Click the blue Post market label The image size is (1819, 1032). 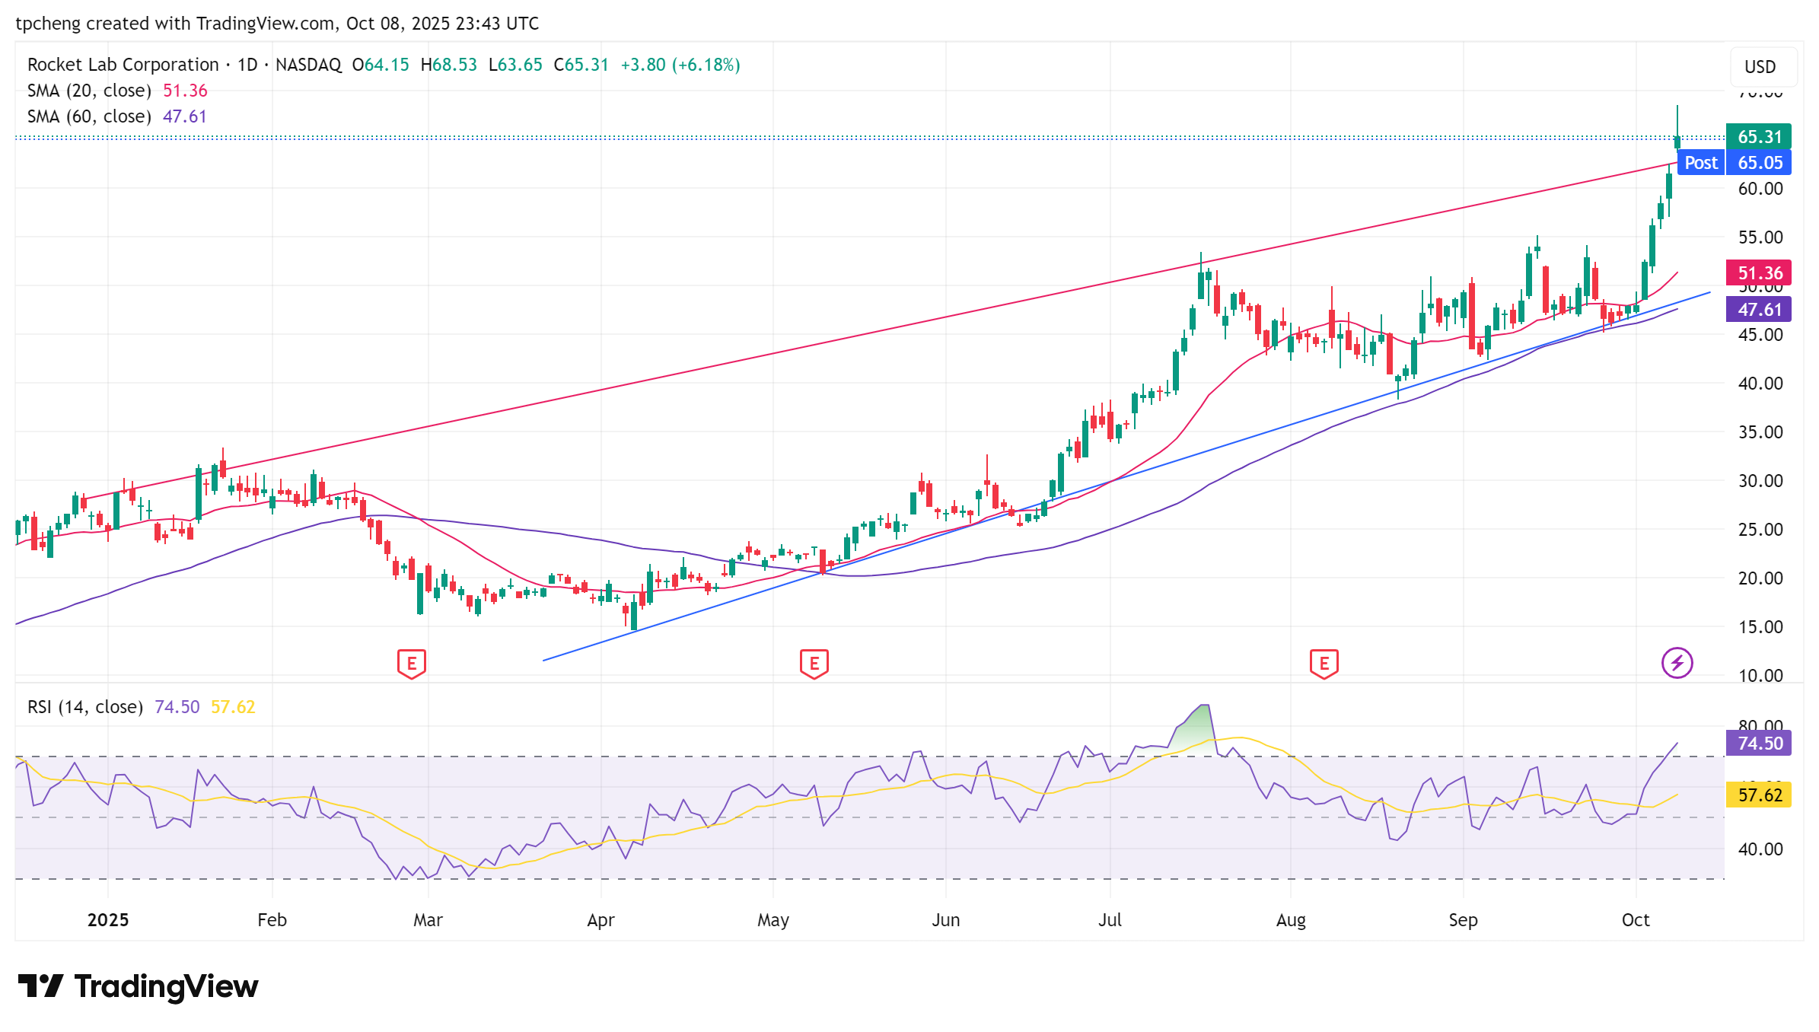coord(1700,163)
